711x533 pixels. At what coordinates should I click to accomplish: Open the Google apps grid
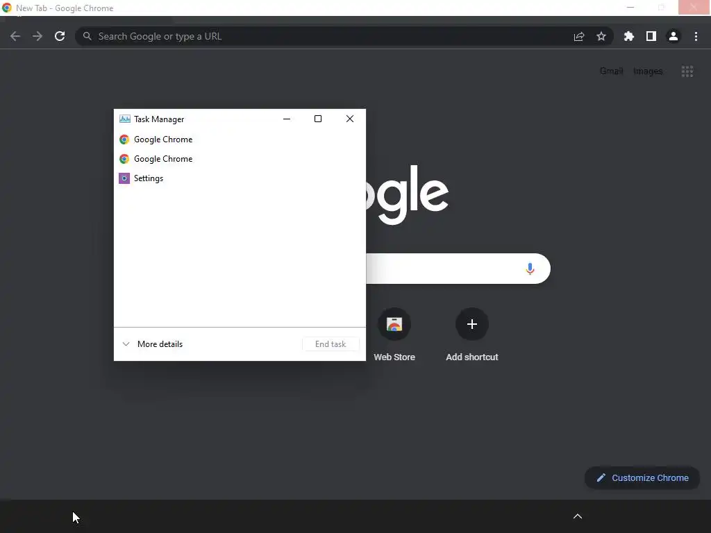click(687, 71)
